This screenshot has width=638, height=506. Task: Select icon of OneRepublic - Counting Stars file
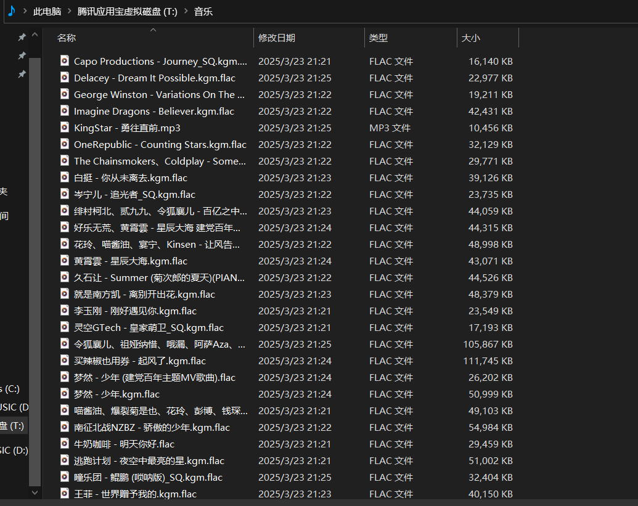coord(64,144)
